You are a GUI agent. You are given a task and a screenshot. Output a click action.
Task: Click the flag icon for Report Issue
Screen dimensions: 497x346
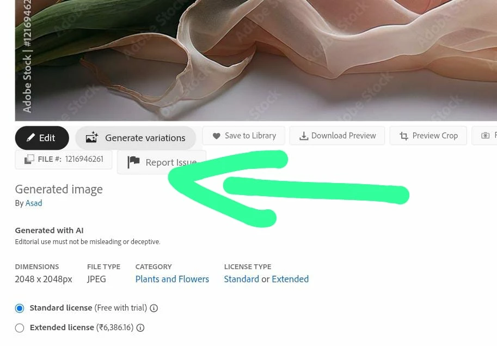coord(133,162)
